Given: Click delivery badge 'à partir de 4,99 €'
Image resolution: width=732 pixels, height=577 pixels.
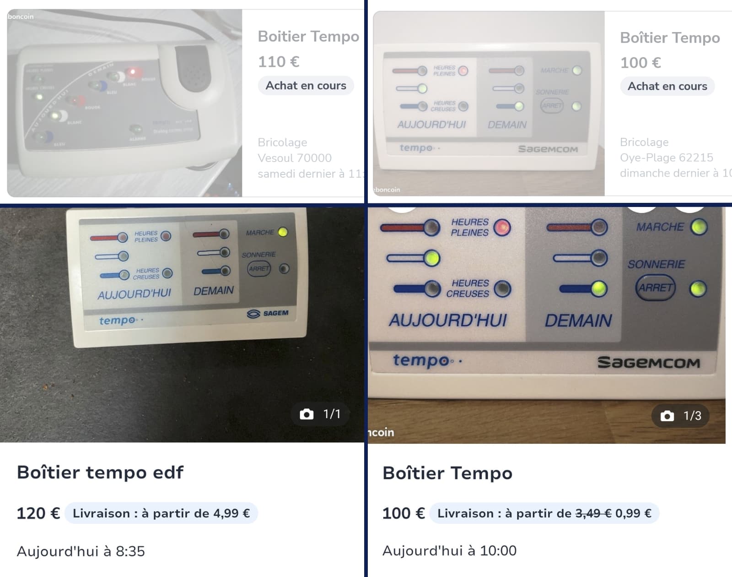Looking at the screenshot, I should click(161, 513).
